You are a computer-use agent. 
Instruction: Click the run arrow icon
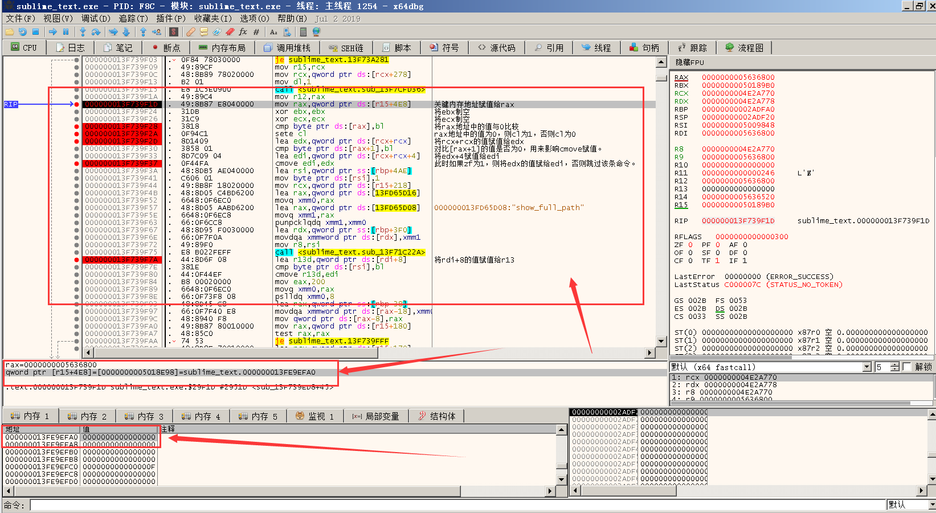(x=53, y=32)
